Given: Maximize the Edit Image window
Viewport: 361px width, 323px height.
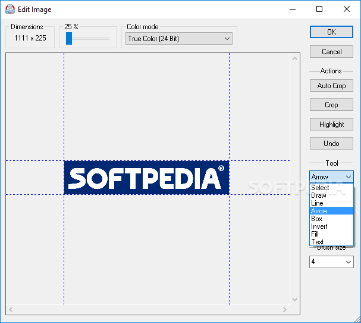Looking at the screenshot, I should pyautogui.click(x=319, y=9).
